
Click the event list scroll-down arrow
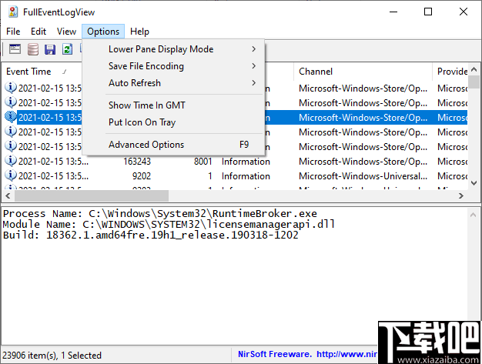[x=474, y=183]
